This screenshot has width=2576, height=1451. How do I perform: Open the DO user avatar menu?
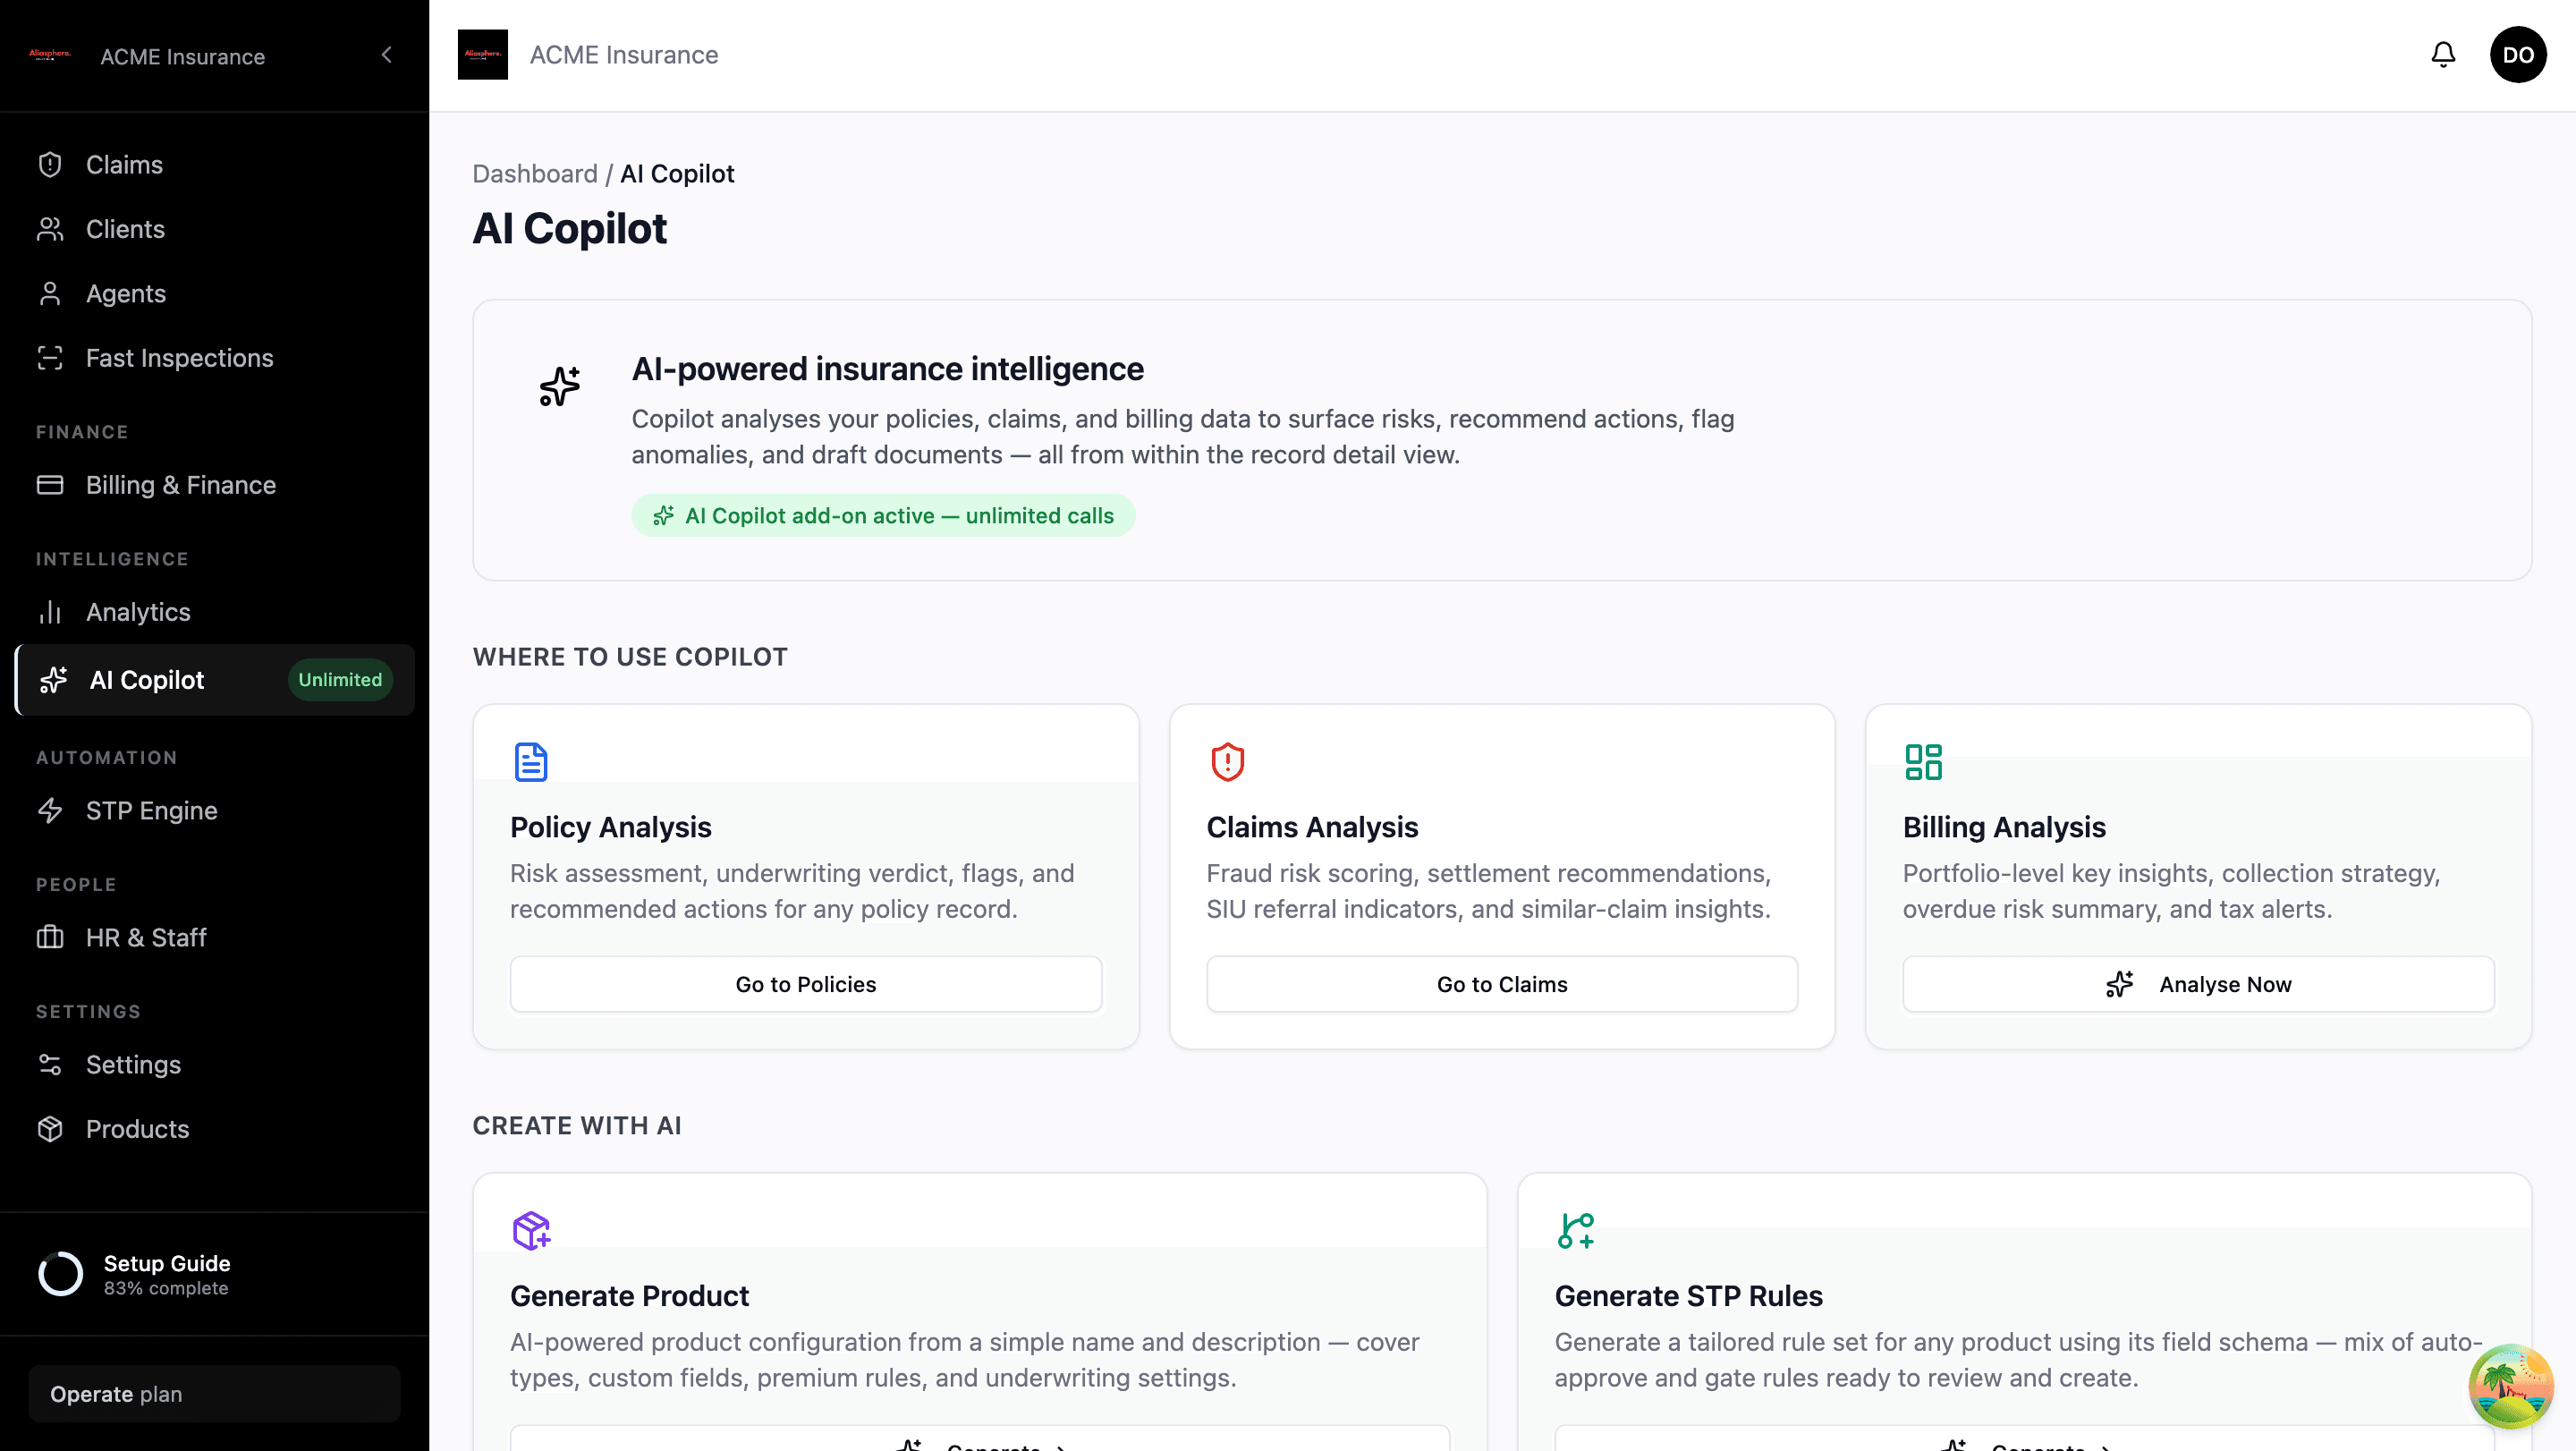[2518, 55]
